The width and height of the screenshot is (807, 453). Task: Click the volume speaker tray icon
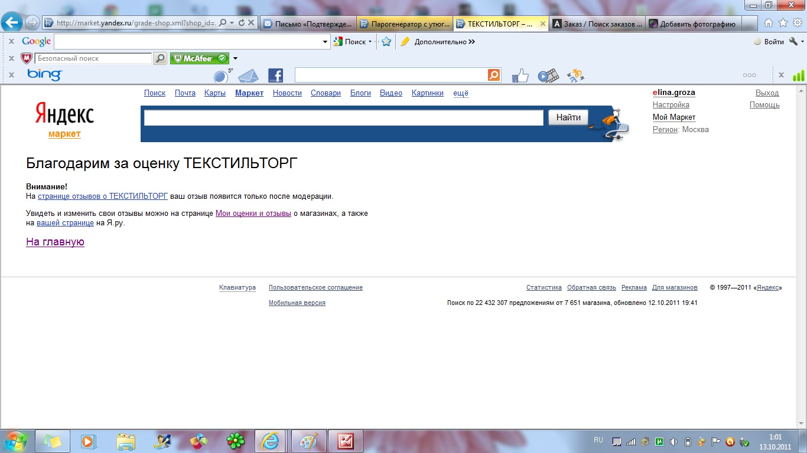tap(673, 441)
